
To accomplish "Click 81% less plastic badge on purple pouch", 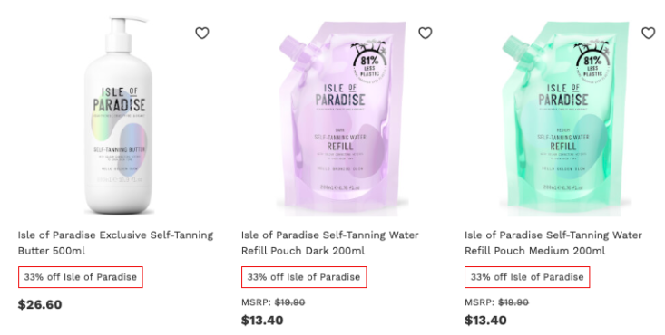I will [x=369, y=62].
